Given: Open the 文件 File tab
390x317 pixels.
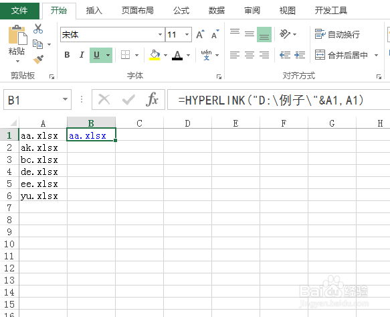Looking at the screenshot, I should point(19,11).
